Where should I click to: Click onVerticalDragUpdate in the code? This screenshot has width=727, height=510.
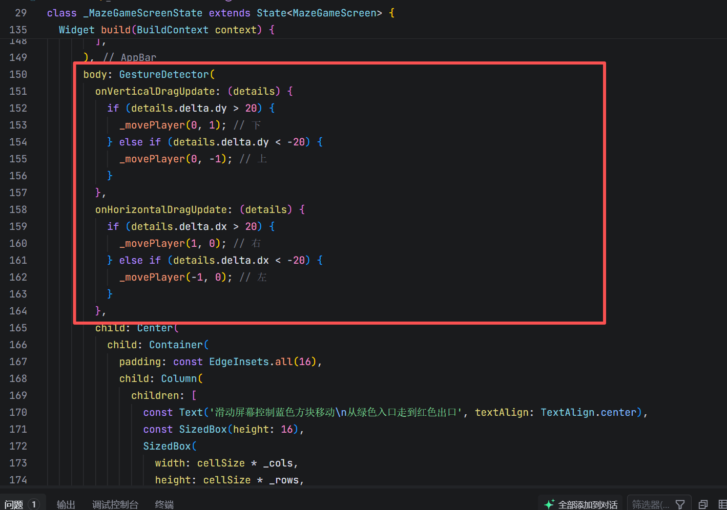pos(155,91)
